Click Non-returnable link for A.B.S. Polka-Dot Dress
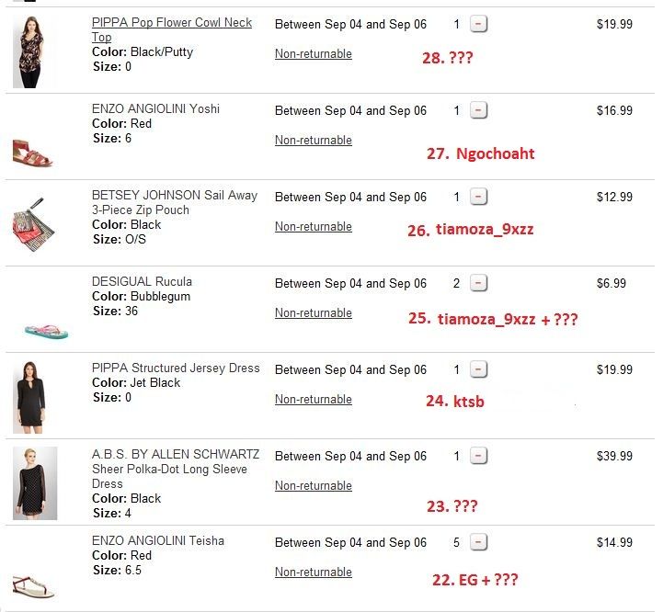This screenshot has height=612, width=663. pos(313,486)
